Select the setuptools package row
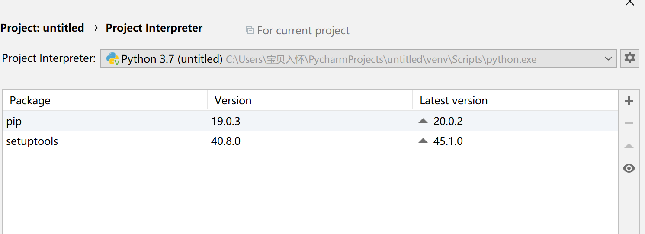This screenshot has height=234, width=645. (x=310, y=141)
